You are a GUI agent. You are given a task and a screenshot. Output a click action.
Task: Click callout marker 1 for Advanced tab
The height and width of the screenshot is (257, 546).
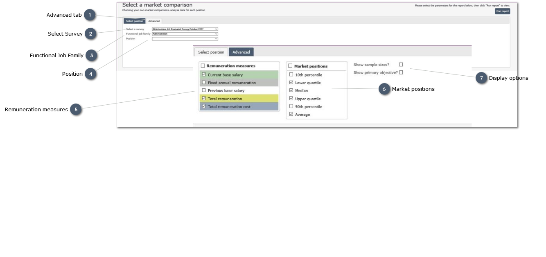pyautogui.click(x=90, y=15)
